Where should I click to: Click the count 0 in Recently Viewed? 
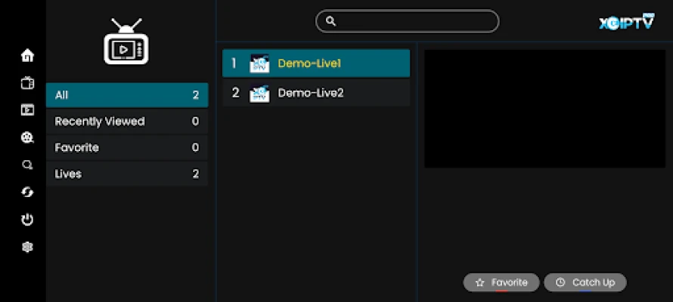tap(195, 122)
